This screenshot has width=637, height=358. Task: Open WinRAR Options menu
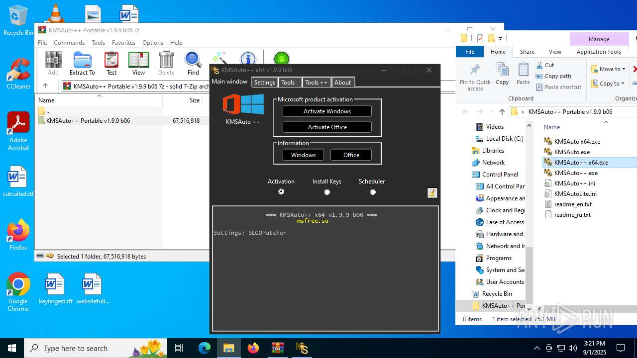153,43
